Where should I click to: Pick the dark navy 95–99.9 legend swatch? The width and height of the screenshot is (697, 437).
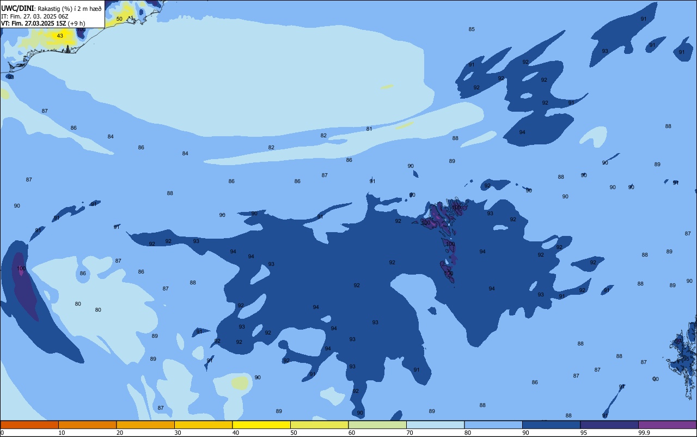click(609, 424)
